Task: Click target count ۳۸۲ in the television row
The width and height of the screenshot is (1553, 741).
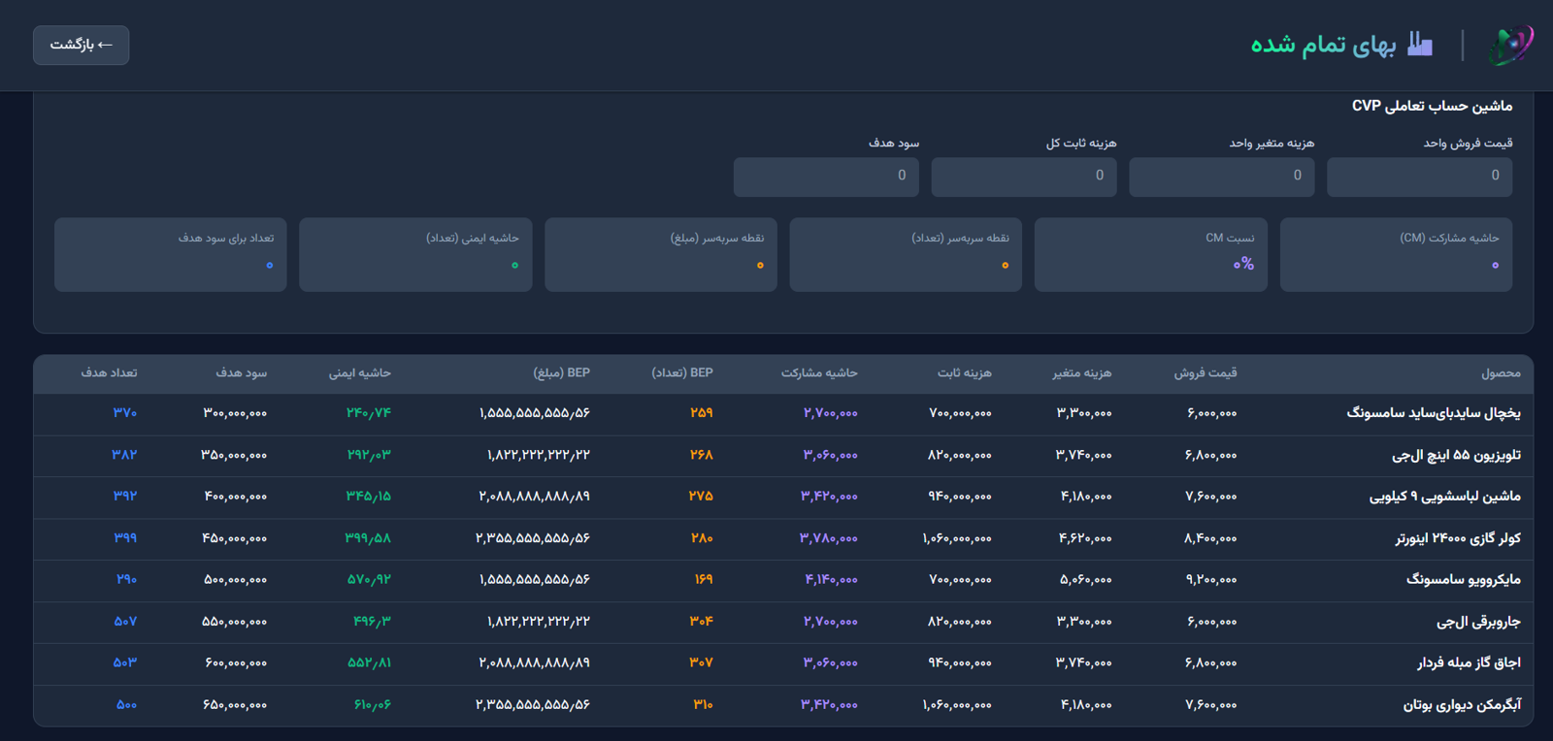Action: tap(125, 455)
